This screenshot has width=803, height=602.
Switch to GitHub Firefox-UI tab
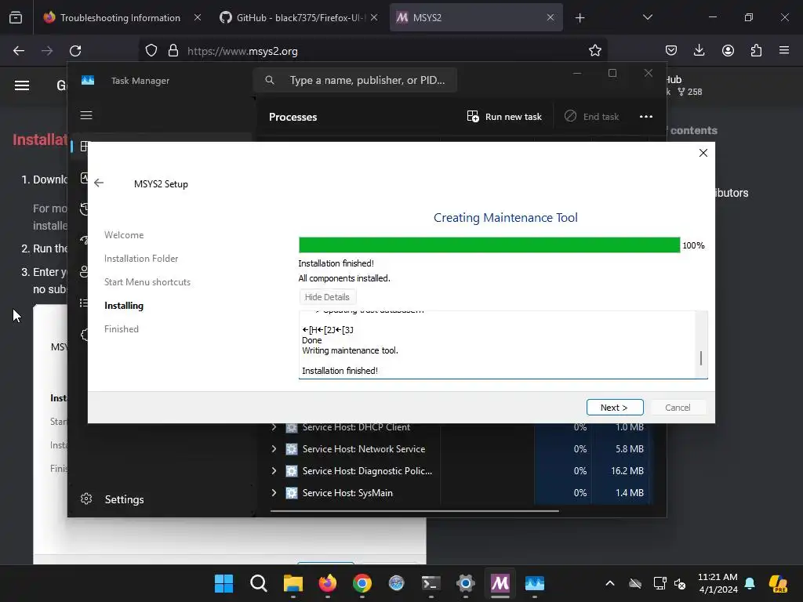(x=300, y=17)
